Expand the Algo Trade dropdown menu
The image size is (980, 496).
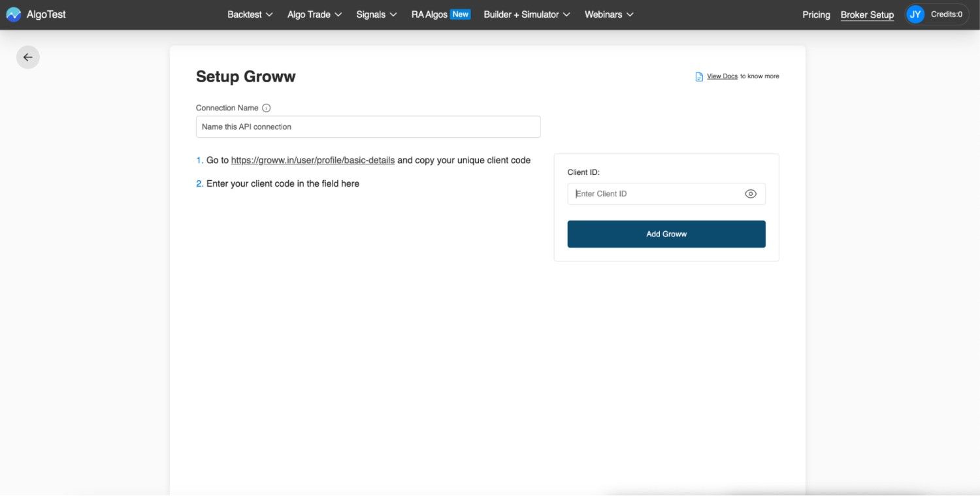pos(315,14)
